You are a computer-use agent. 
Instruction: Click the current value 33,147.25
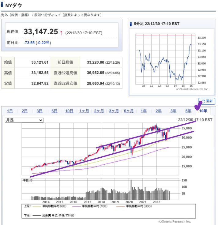pos(41,32)
